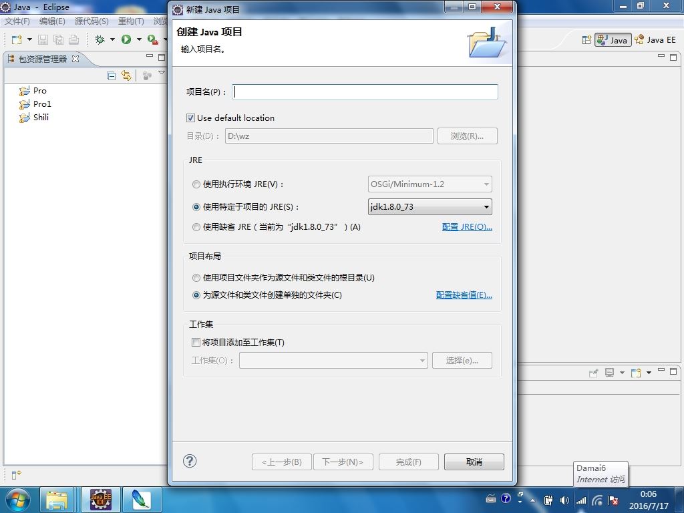Select the 包资源管理器 view tab

pyautogui.click(x=43, y=59)
